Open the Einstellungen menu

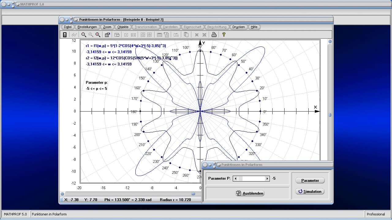87,27
